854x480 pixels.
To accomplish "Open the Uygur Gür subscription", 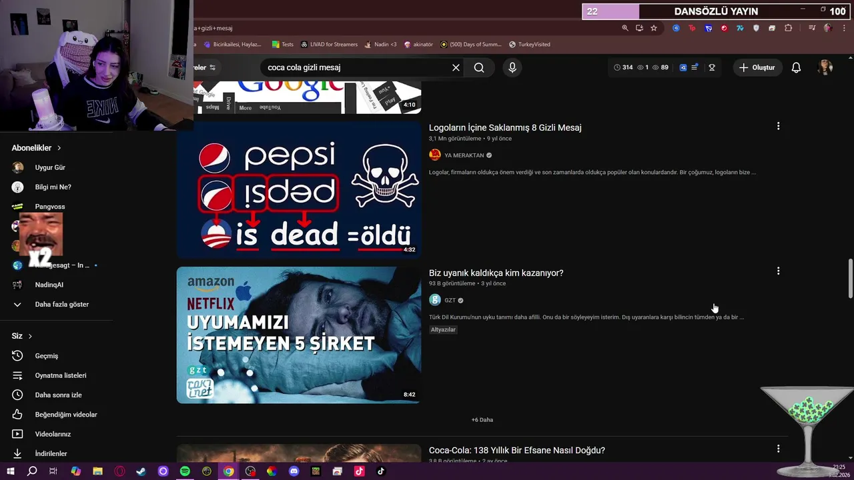I will 50,167.
